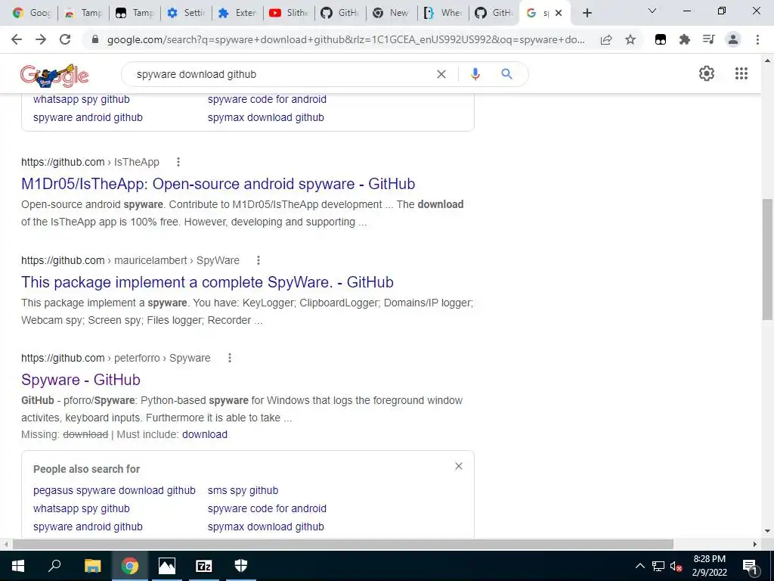Open the media control icon in toolbar

point(708,39)
